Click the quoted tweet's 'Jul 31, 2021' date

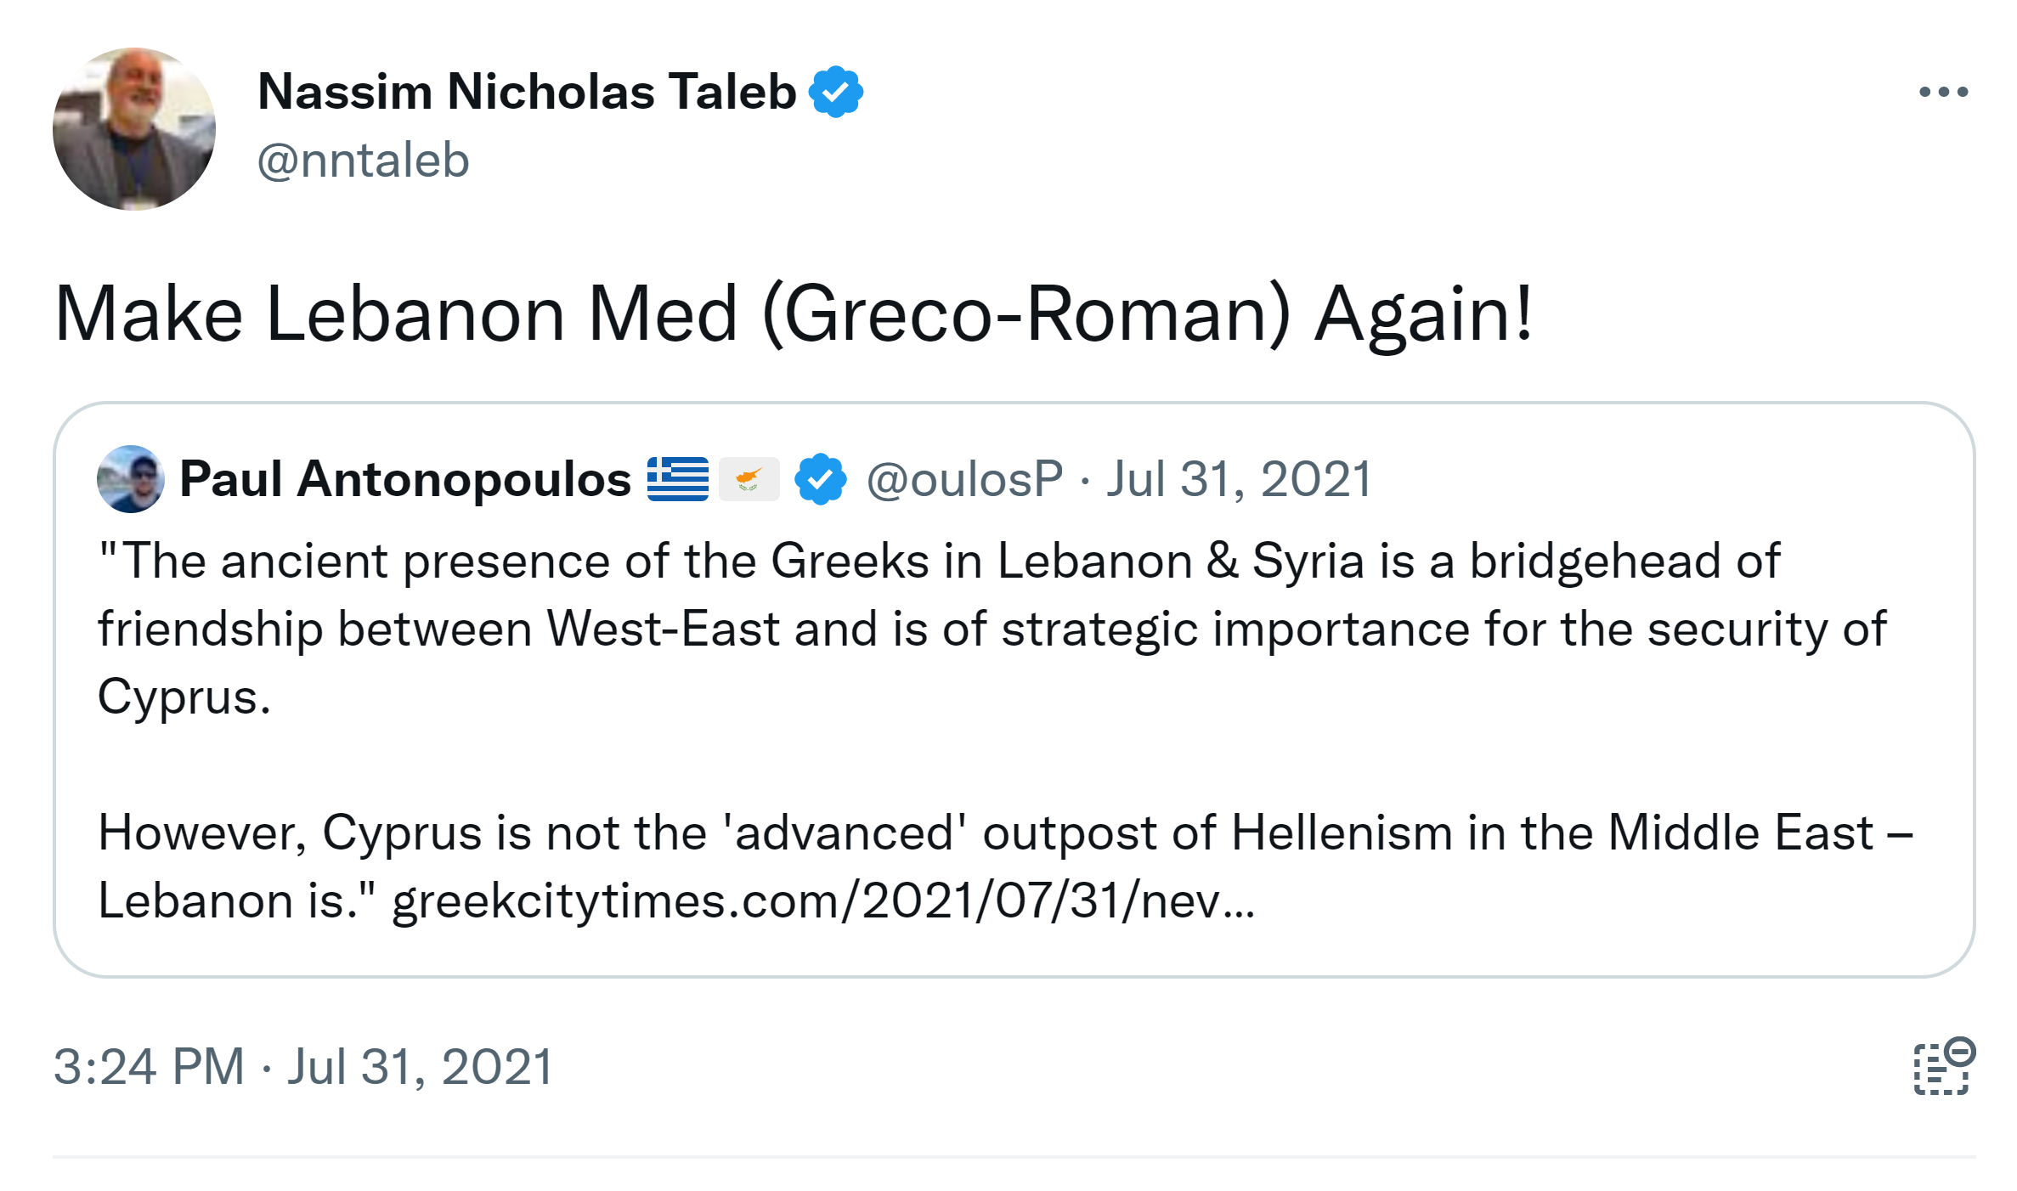pos(1239,479)
